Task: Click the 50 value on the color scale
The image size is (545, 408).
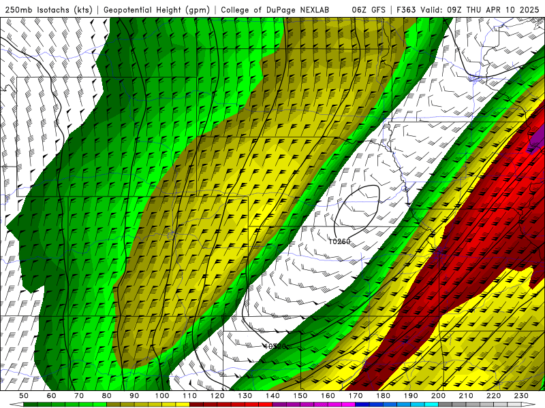Action: point(24,396)
